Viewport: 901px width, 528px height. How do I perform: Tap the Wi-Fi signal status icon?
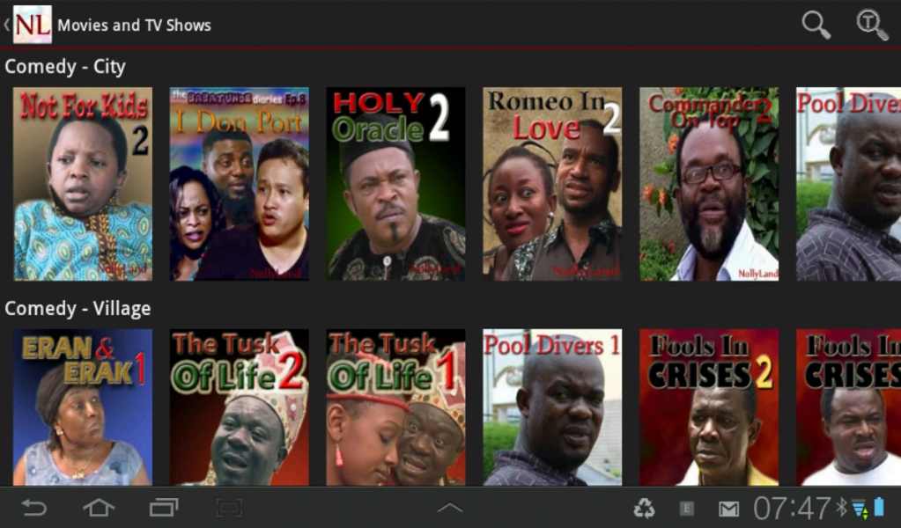pos(860,509)
